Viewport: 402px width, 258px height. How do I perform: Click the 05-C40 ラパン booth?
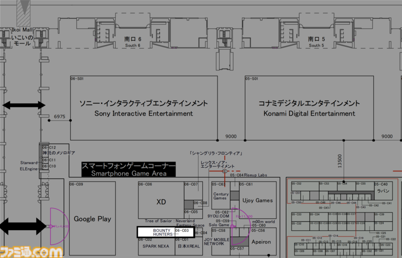click(383, 191)
